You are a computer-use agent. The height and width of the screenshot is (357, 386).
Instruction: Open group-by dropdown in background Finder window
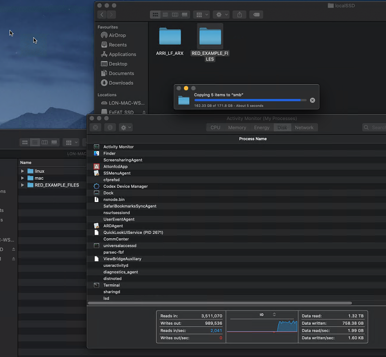coord(71,142)
